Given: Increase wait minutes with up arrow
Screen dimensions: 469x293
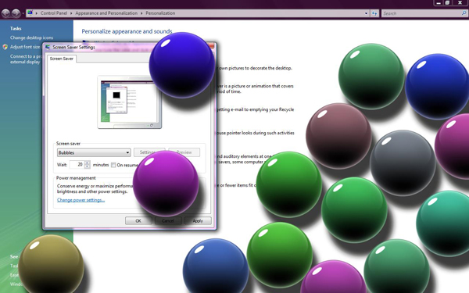Looking at the screenshot, I should pyautogui.click(x=88, y=163).
